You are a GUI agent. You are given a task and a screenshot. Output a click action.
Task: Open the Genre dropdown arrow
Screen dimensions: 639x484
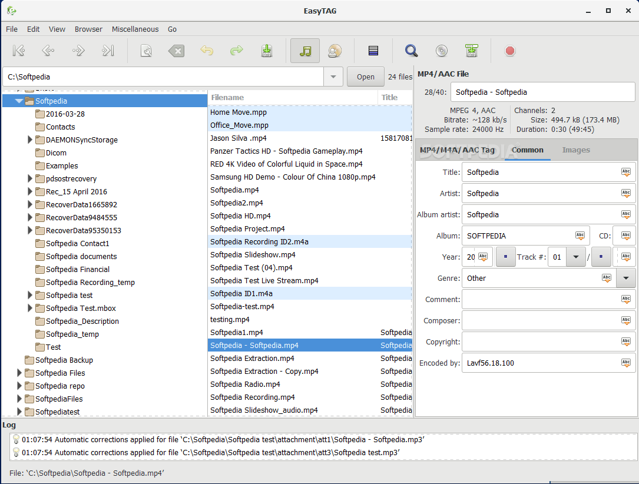626,278
